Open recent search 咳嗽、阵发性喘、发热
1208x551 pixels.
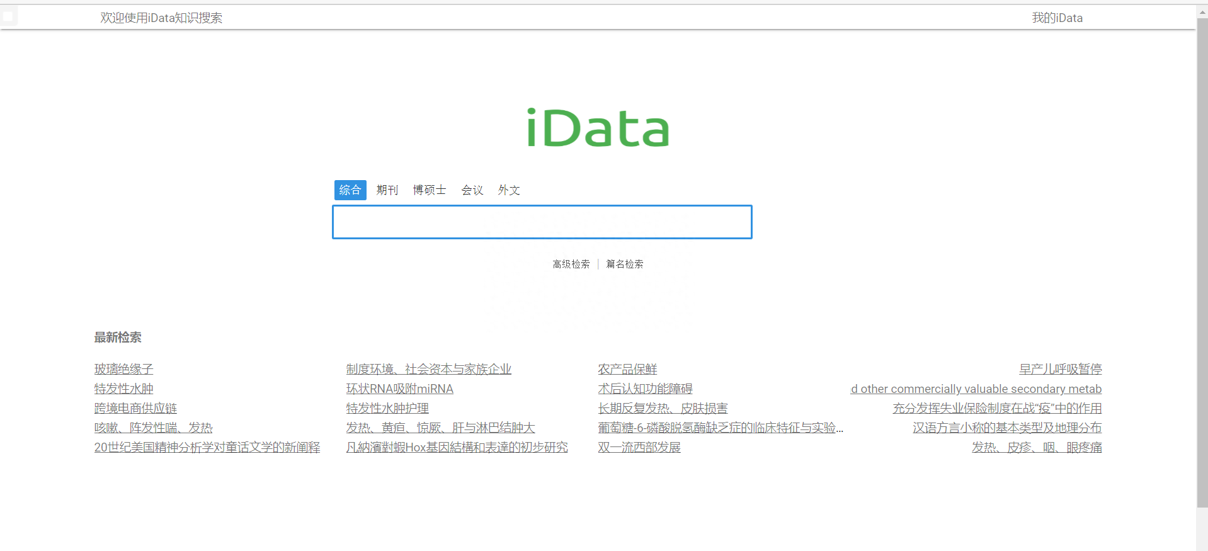coord(154,428)
